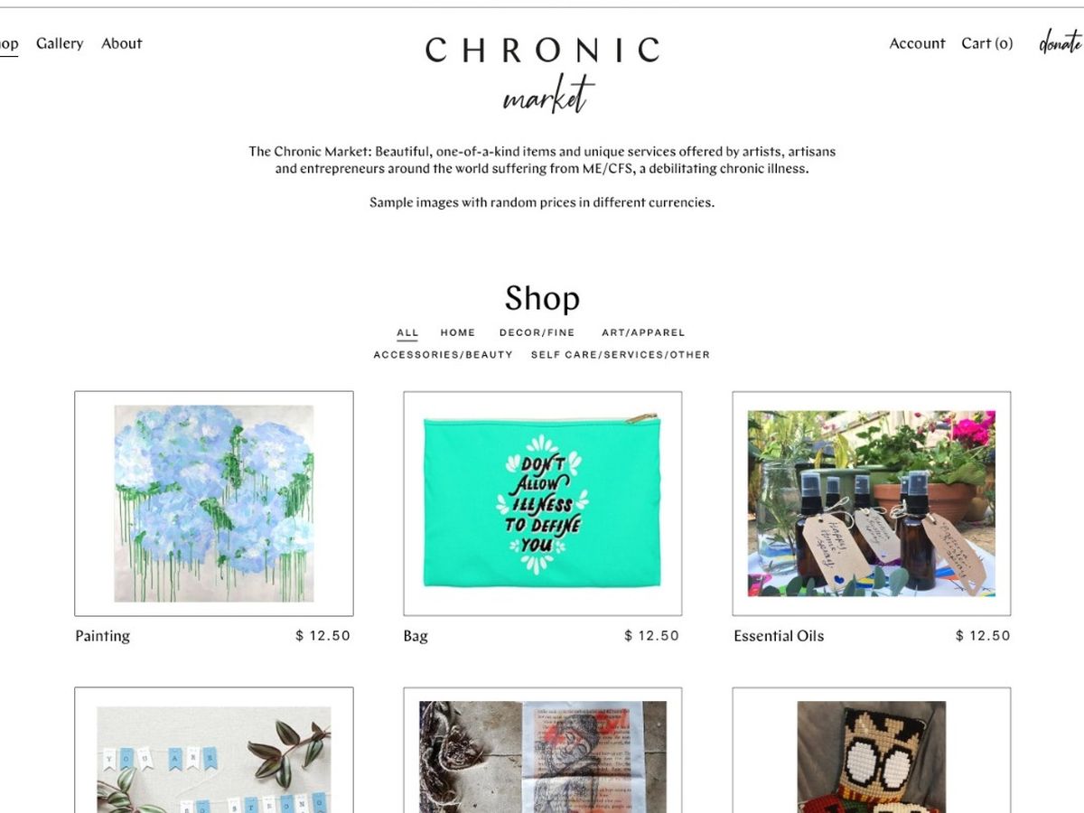The width and height of the screenshot is (1084, 813).
Task: Click the Chronic Market logo
Action: tap(542, 75)
